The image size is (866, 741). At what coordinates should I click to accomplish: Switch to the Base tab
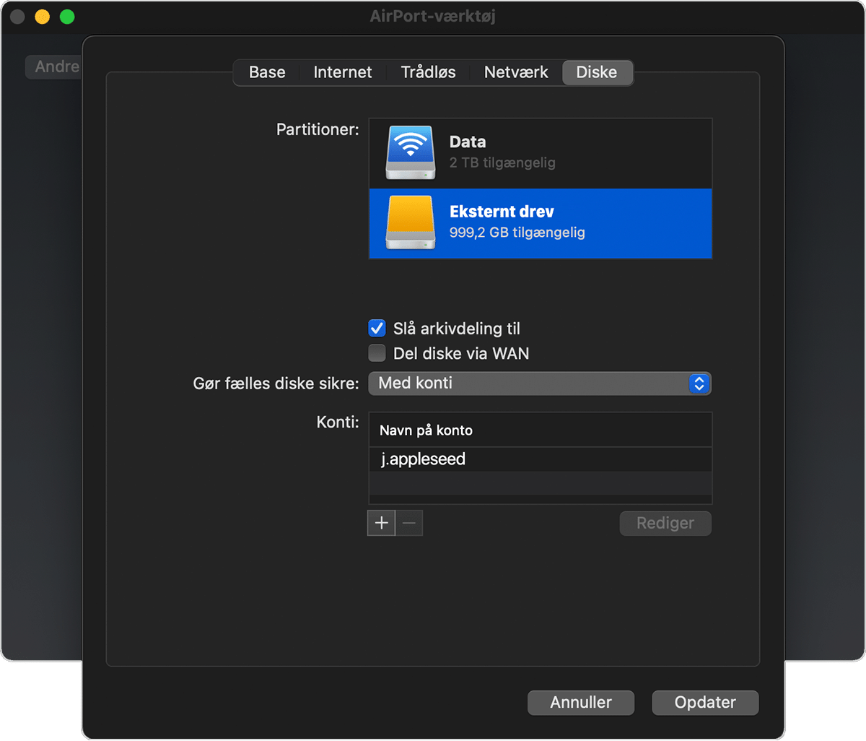point(267,72)
